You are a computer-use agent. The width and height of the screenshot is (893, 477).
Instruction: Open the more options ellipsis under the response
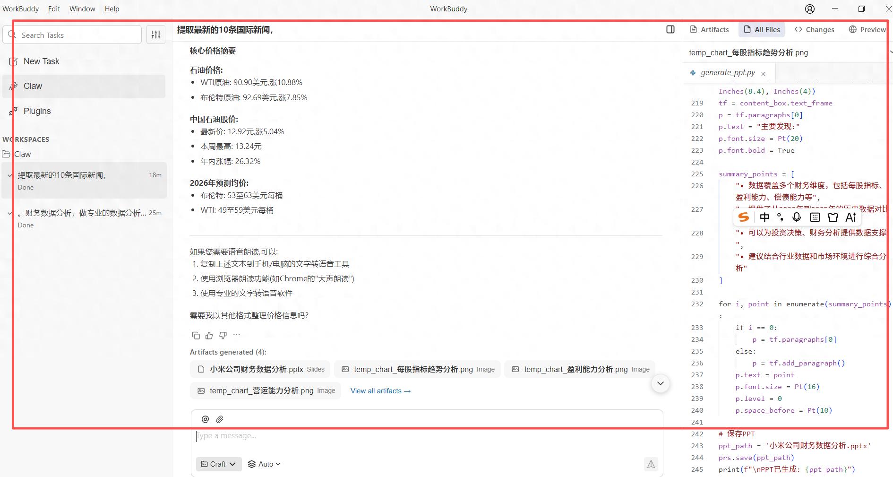(x=237, y=335)
